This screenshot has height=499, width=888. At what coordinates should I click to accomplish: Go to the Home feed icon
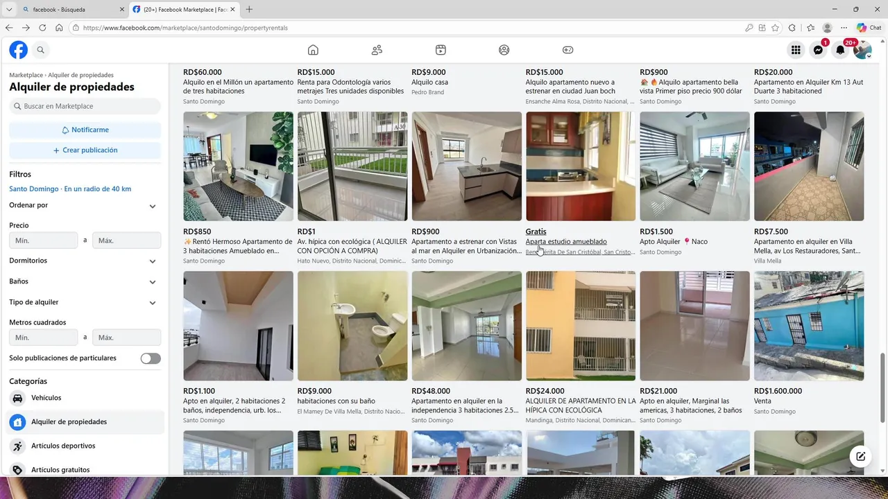click(x=313, y=50)
